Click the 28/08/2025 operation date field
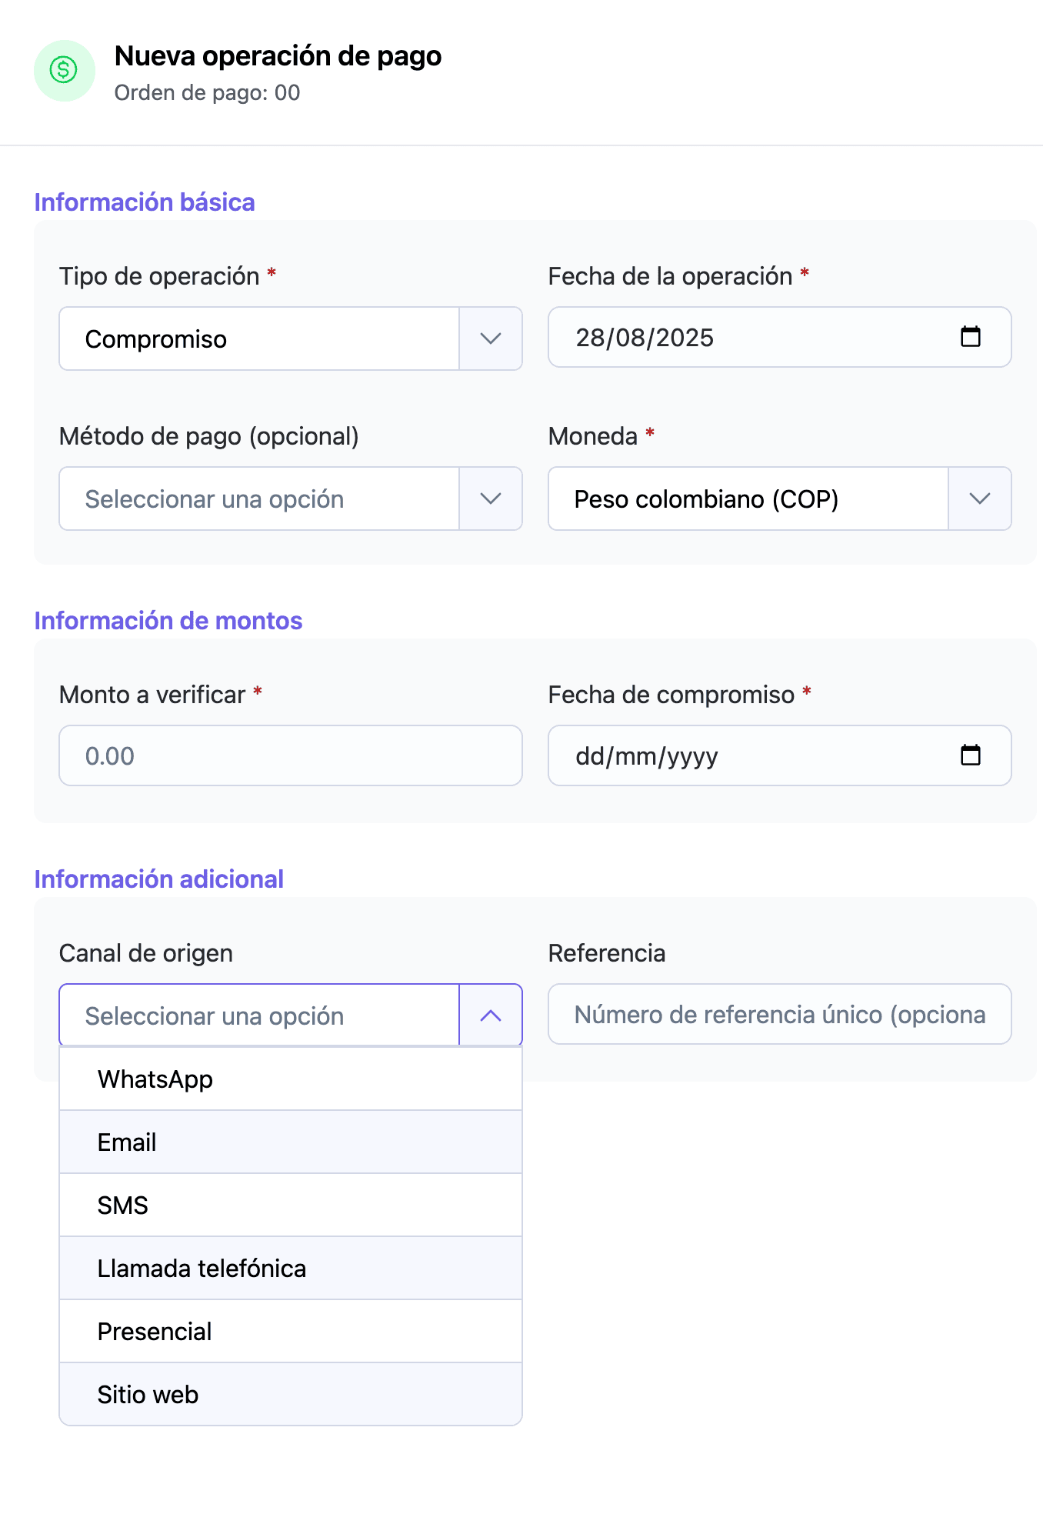 point(738,338)
